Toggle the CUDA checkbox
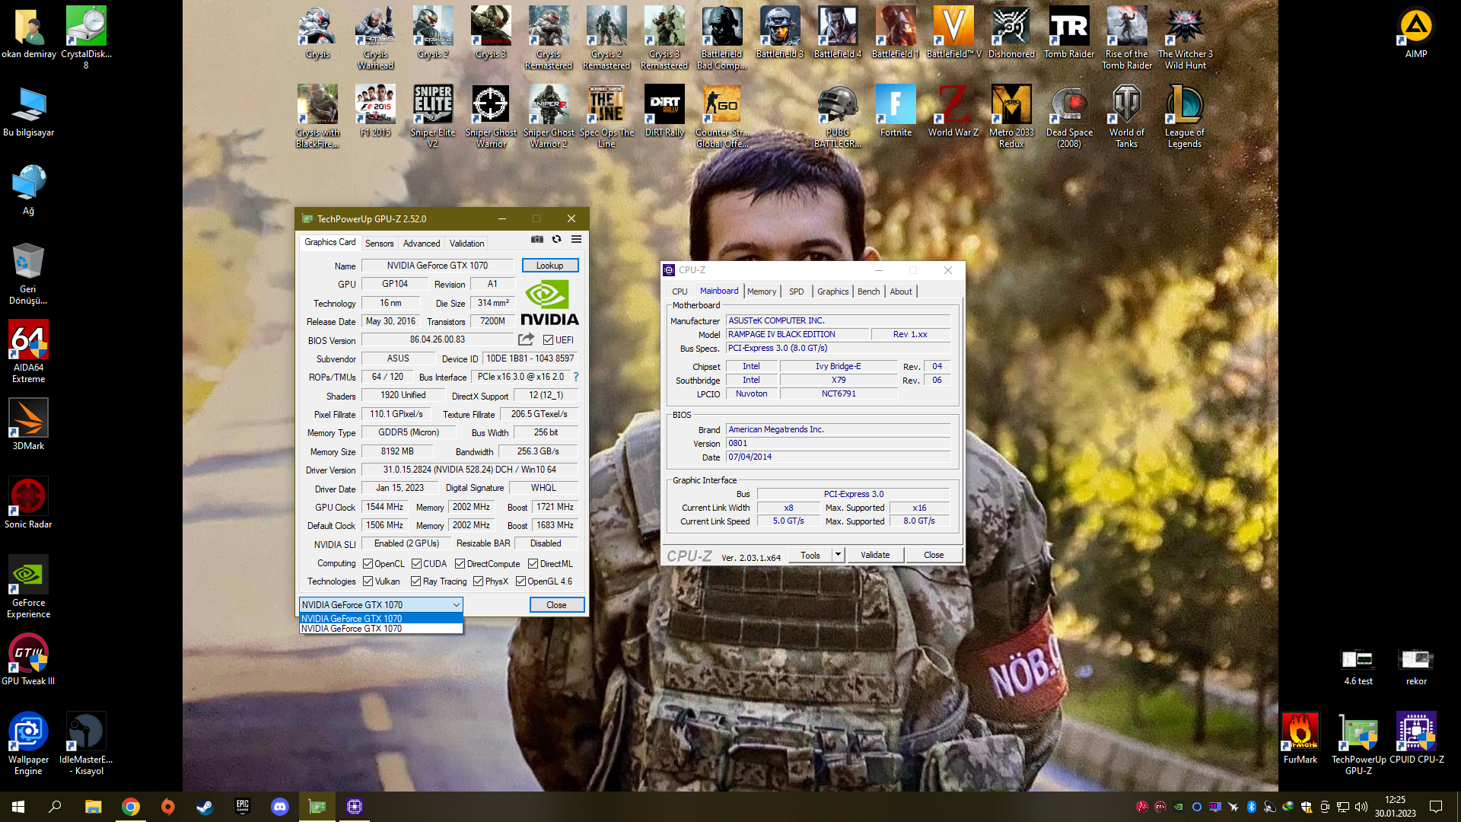The image size is (1461, 822). [416, 564]
